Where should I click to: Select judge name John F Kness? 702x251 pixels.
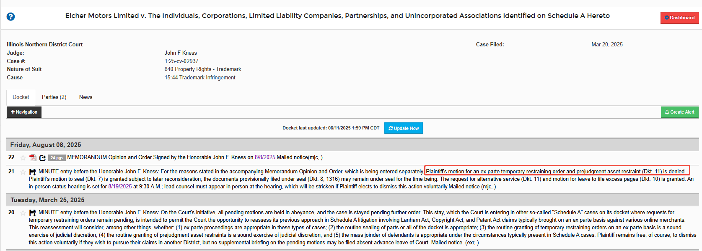[x=181, y=53]
